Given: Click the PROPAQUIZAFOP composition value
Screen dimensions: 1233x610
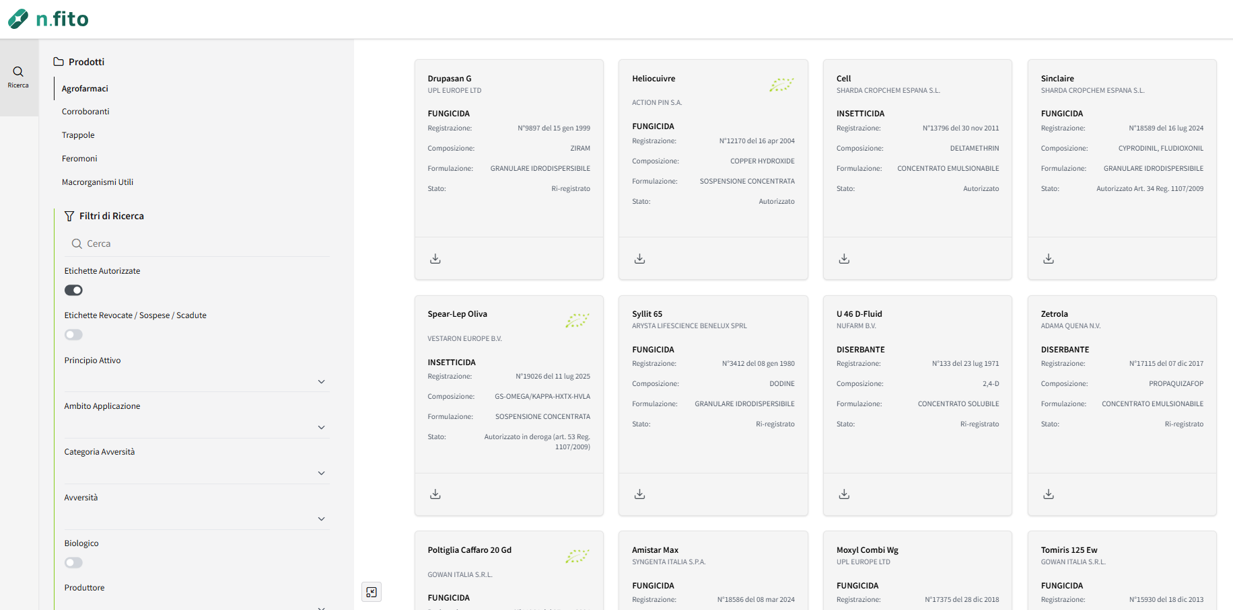Looking at the screenshot, I should point(1176,384).
